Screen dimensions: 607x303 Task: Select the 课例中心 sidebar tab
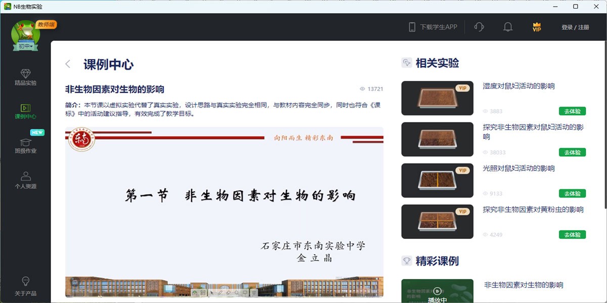tap(25, 112)
